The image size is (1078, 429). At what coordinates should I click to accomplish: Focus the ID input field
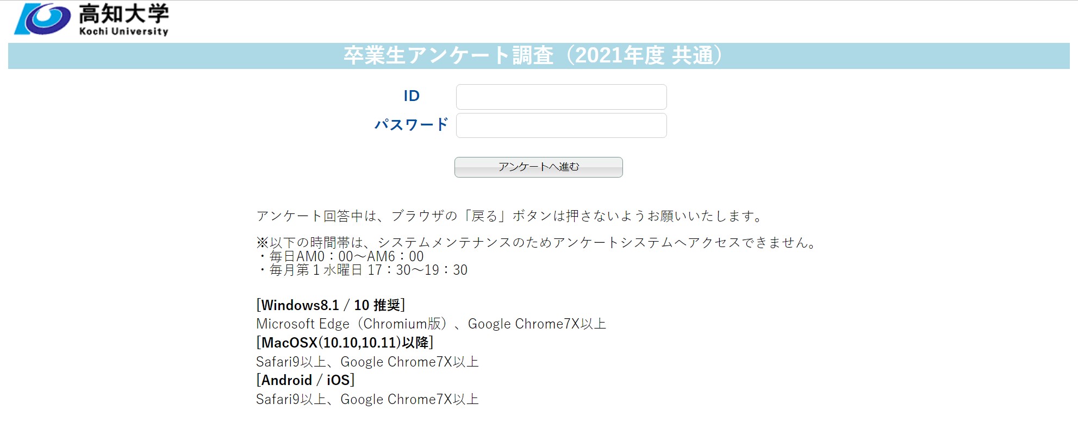pyautogui.click(x=561, y=97)
